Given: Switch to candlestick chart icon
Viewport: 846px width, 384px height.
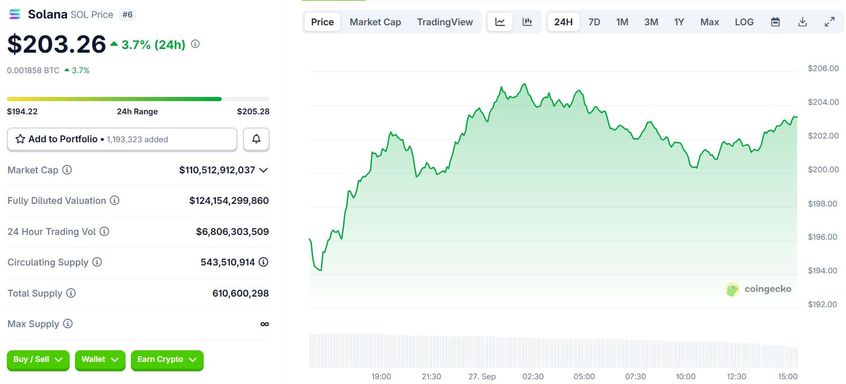Looking at the screenshot, I should (x=527, y=22).
